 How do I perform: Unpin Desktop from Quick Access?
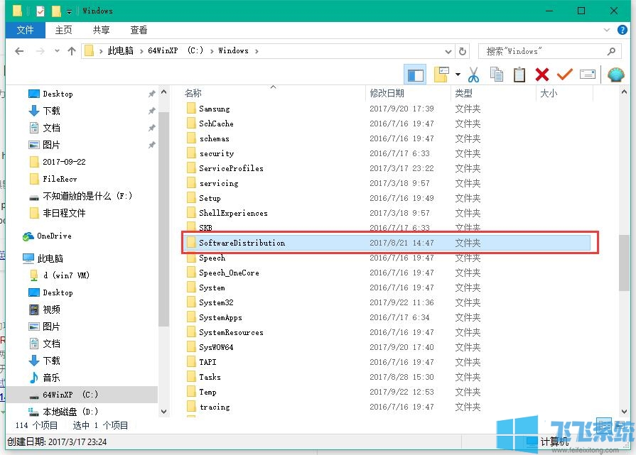[x=151, y=94]
